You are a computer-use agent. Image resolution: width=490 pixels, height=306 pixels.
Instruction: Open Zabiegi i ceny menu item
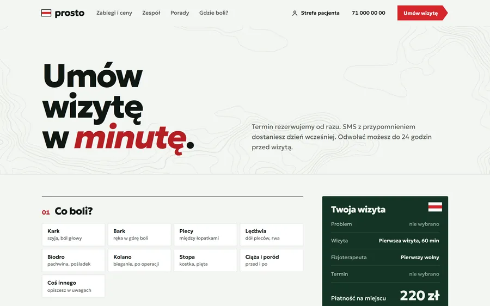click(x=114, y=13)
